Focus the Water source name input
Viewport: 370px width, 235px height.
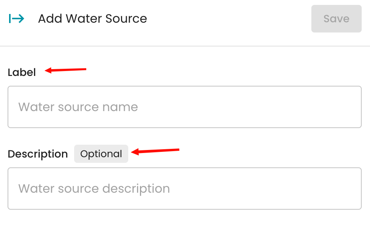click(185, 107)
